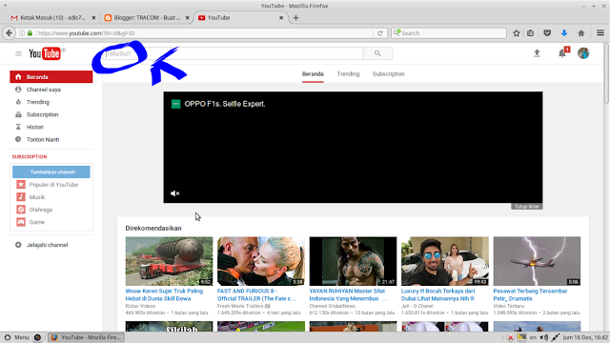Image resolution: width=610 pixels, height=343 pixels.
Task: Click the en keyboard layout indicator
Action: (533, 337)
